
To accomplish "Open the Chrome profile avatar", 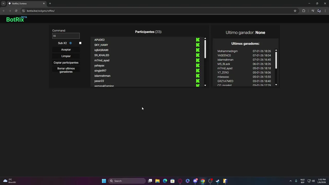I will click(x=319, y=11).
